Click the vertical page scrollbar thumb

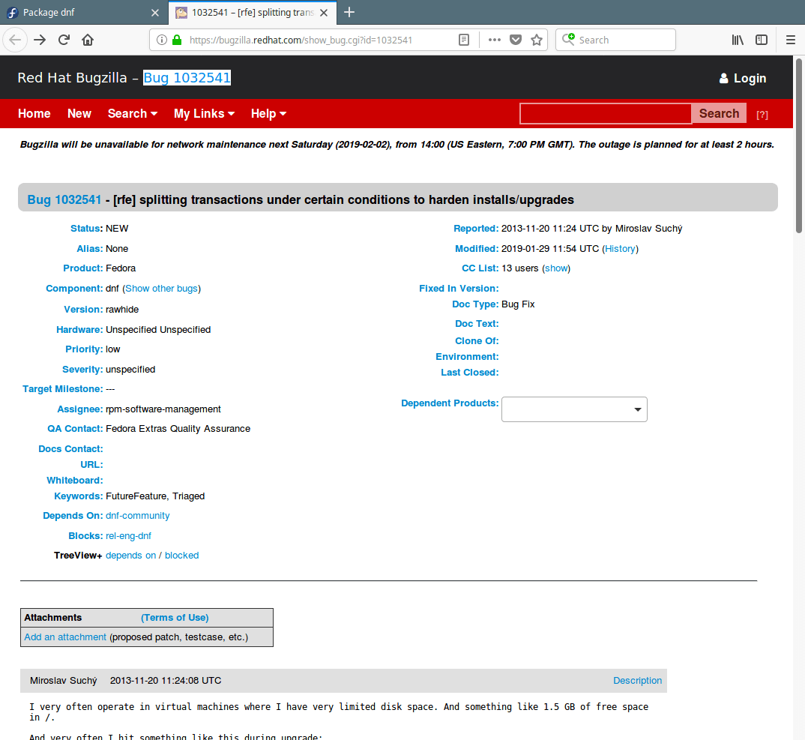pos(799,146)
